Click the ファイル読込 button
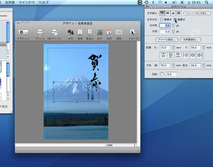Image resolution: width=213 pixels, height=167 pixels. point(166,40)
